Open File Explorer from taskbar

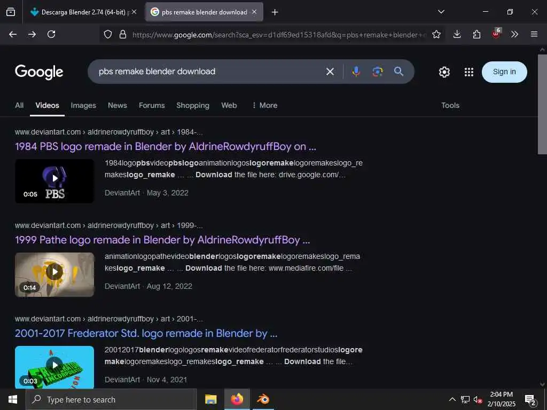coord(210,399)
